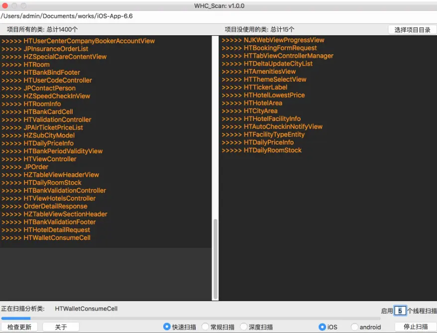
Task: Open the 关于 dialog
Action: pos(61,326)
